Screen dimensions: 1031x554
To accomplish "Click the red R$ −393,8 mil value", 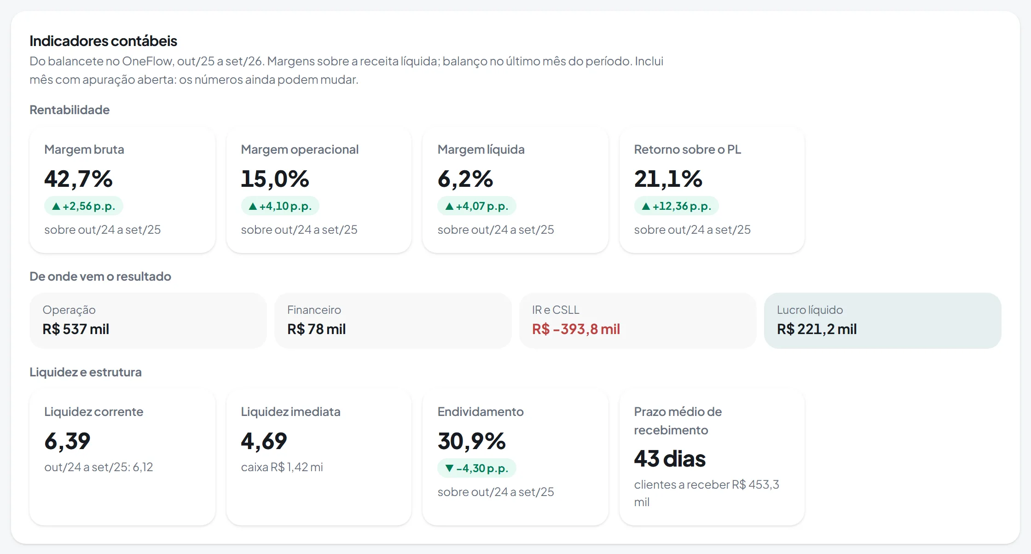I will coord(576,329).
